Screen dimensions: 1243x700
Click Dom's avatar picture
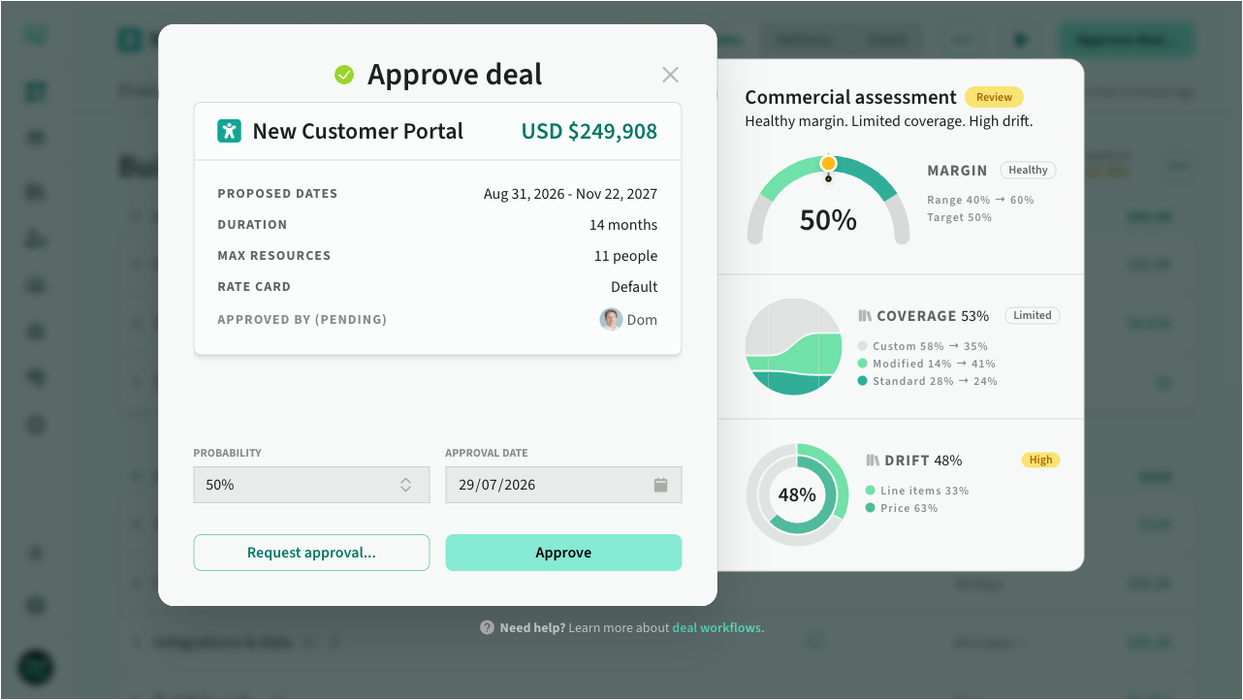[x=611, y=319]
